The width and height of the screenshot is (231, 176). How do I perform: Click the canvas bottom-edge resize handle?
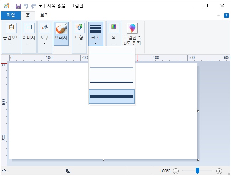point(103,160)
